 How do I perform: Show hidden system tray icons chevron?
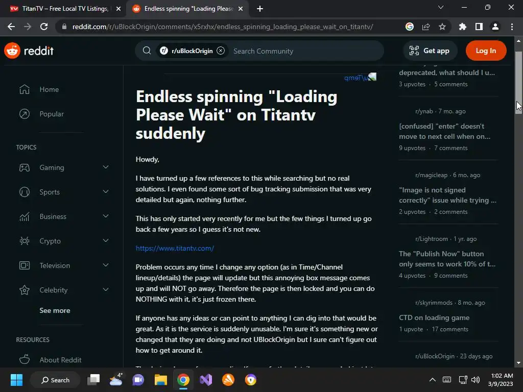tap(432, 380)
